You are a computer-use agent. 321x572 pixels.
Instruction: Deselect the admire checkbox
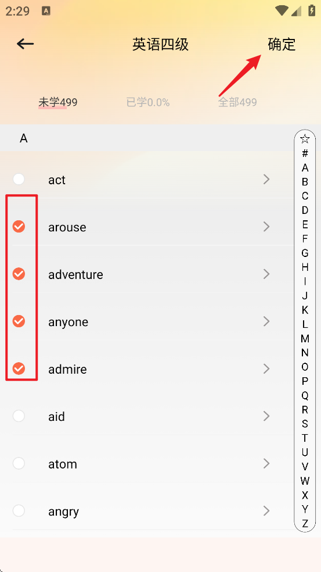(x=19, y=369)
